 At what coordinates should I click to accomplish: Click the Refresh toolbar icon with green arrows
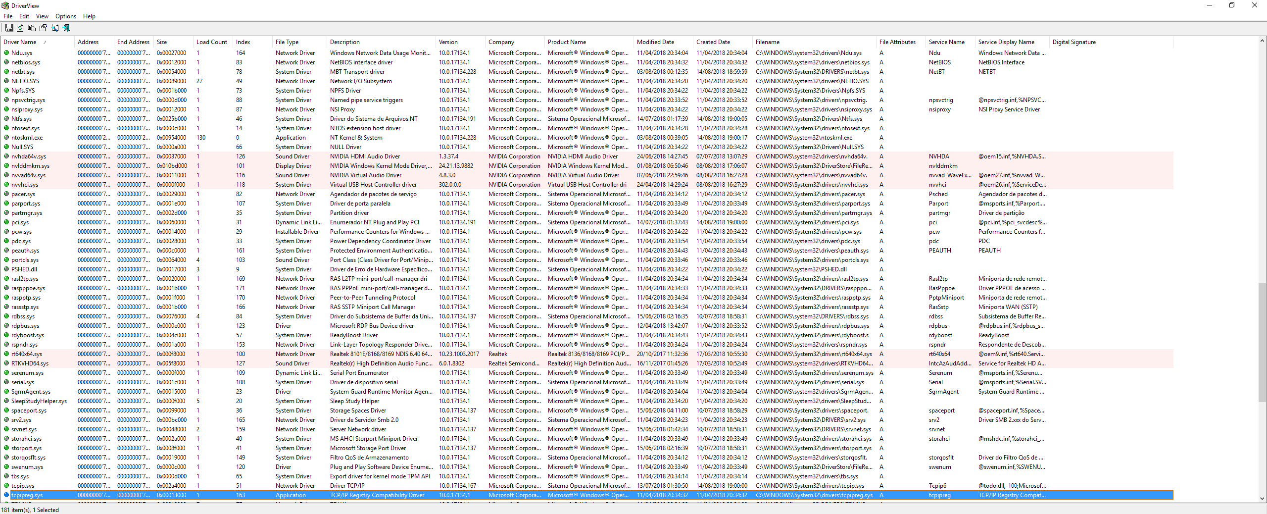(20, 28)
